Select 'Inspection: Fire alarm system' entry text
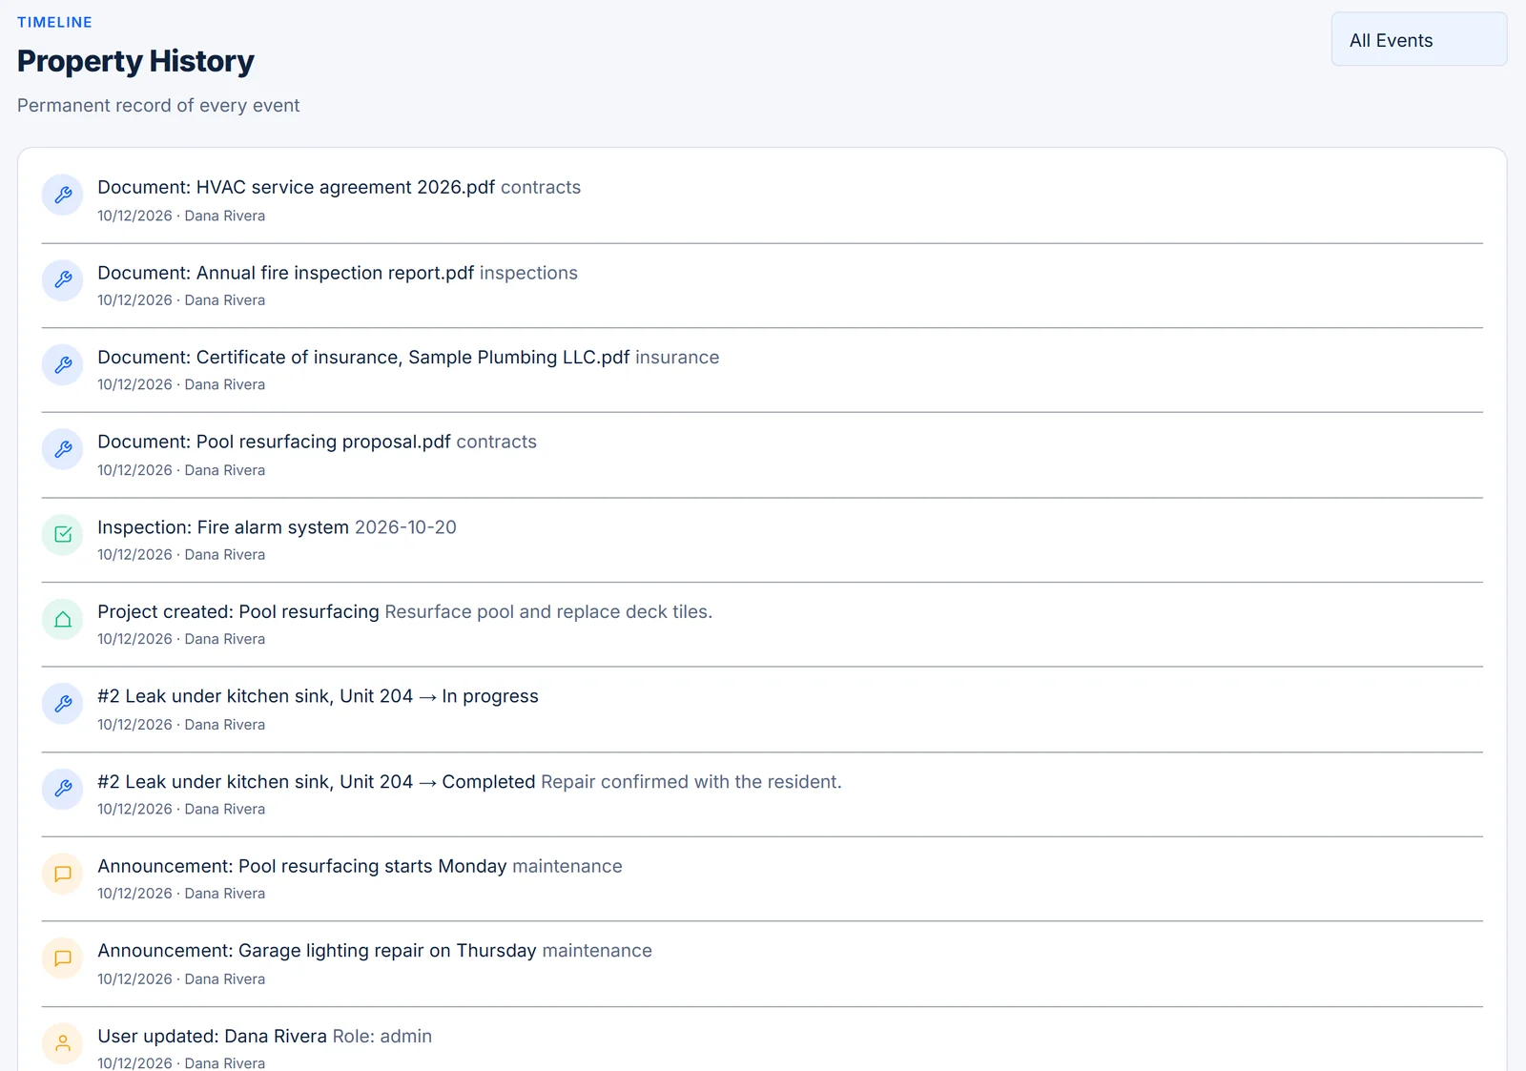The width and height of the screenshot is (1526, 1071). (x=223, y=527)
